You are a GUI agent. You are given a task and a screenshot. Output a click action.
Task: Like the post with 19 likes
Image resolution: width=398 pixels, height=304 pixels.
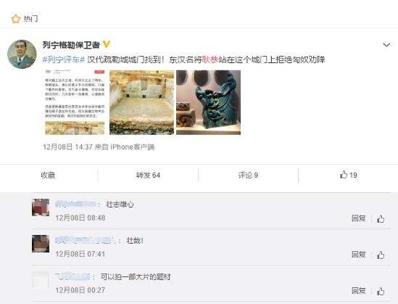point(348,175)
